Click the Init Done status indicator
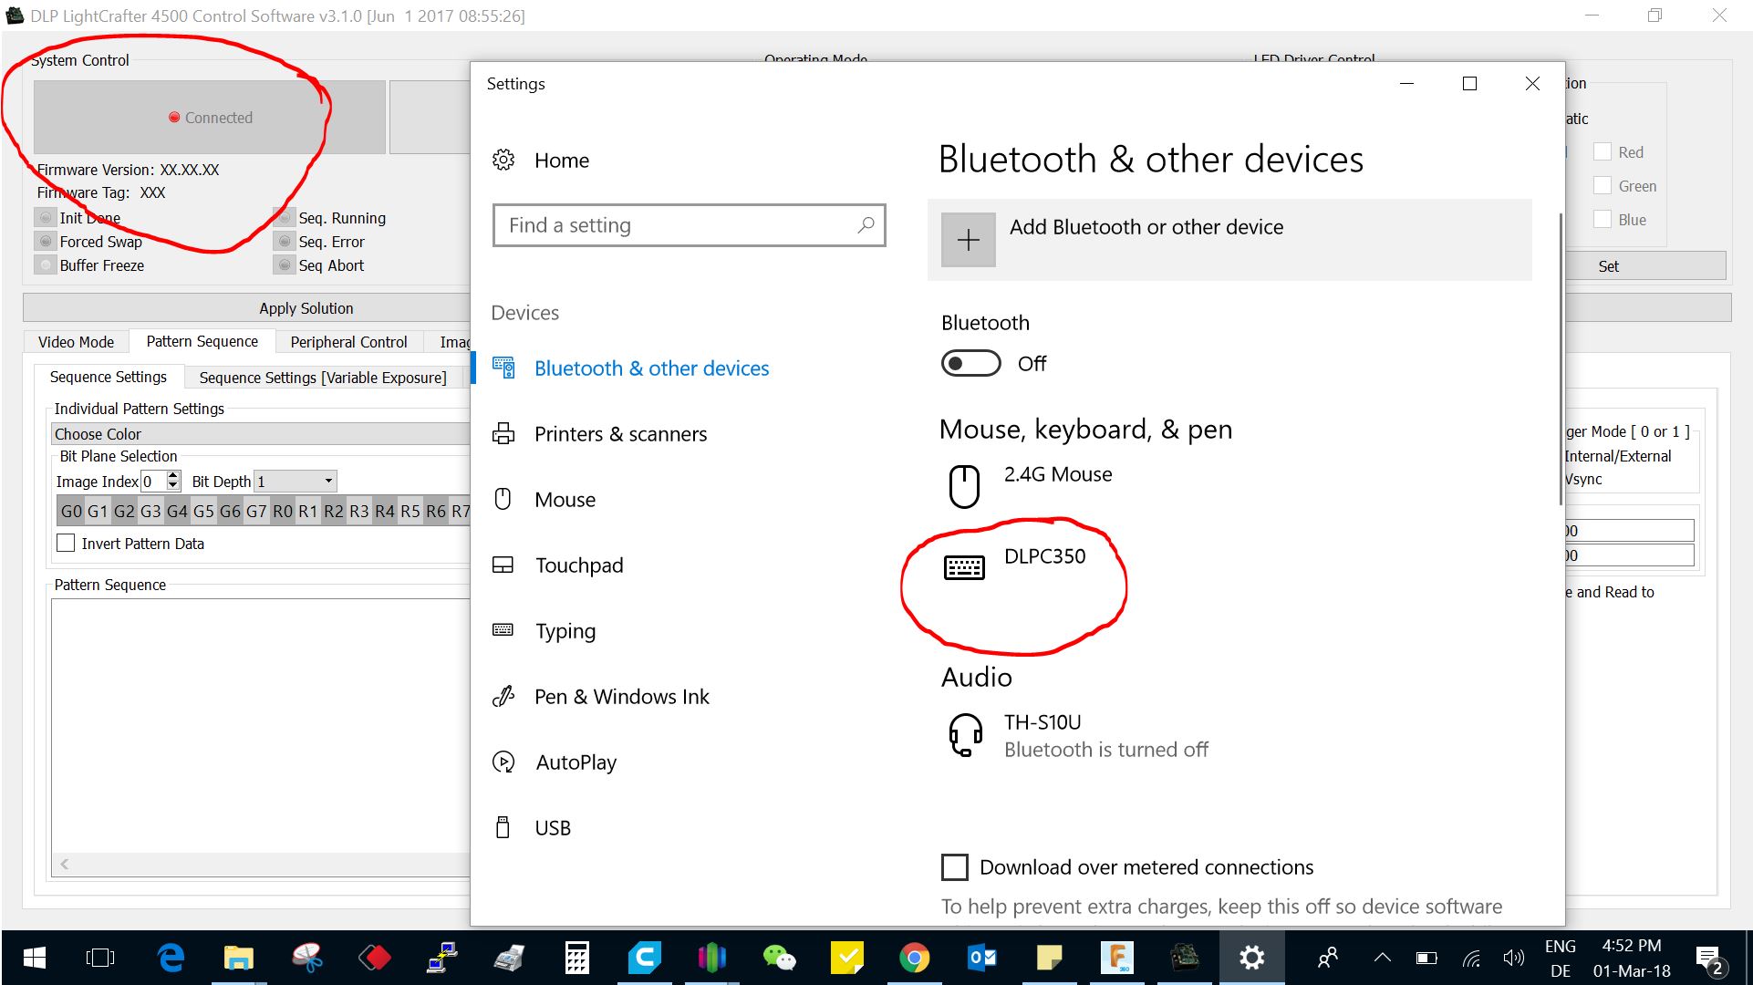The image size is (1753, 985). [x=46, y=218]
